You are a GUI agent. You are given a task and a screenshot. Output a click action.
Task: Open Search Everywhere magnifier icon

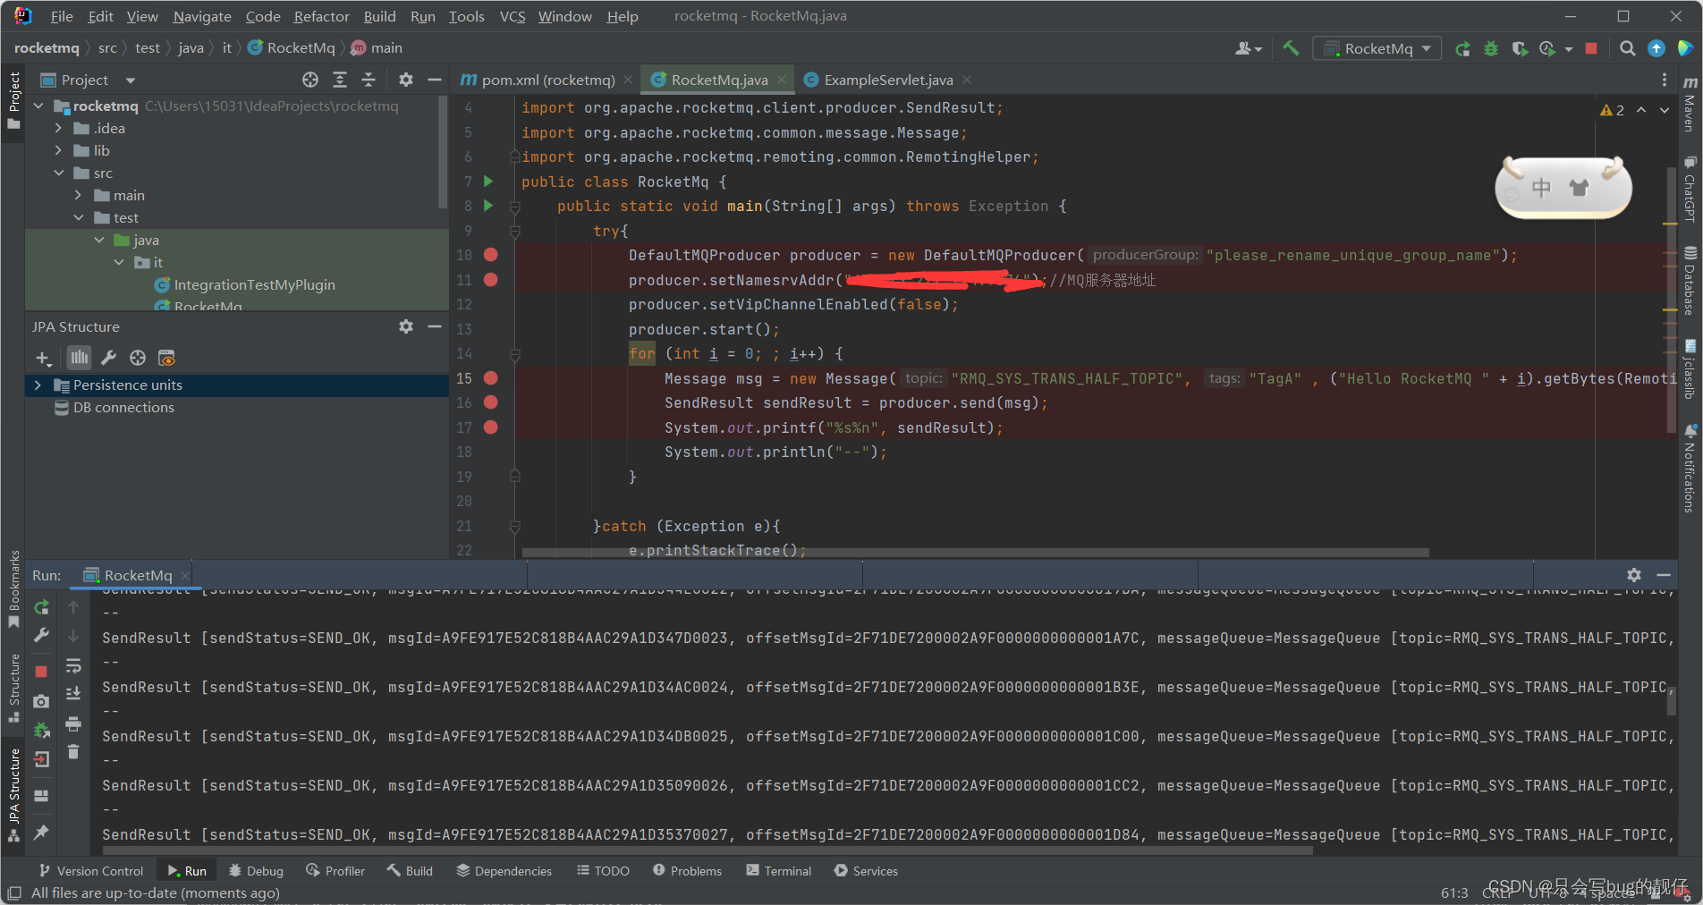tap(1628, 48)
